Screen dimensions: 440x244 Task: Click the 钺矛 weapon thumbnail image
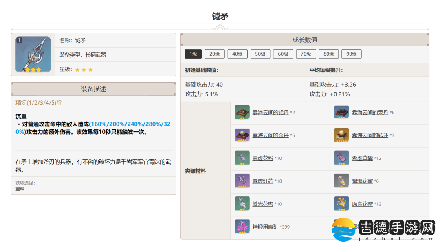(33, 54)
